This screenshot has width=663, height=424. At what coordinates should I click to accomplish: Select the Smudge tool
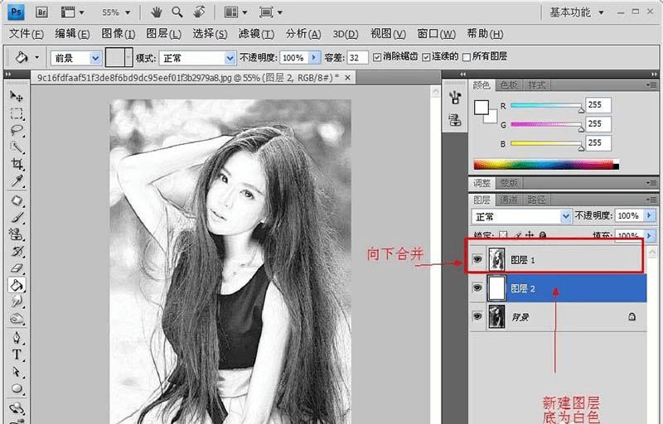pyautogui.click(x=17, y=301)
